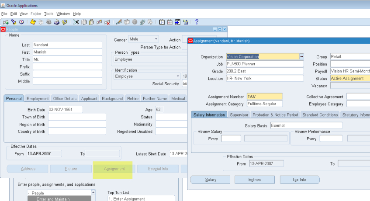Open the Show Navigator toolbar icon

pos(21,22)
